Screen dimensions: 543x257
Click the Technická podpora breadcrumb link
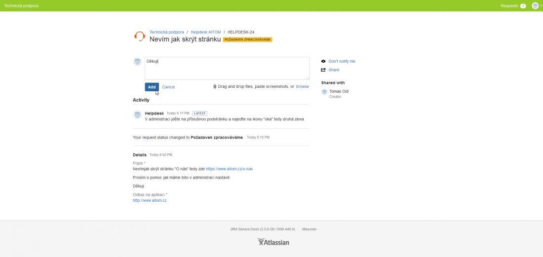pyautogui.click(x=167, y=32)
